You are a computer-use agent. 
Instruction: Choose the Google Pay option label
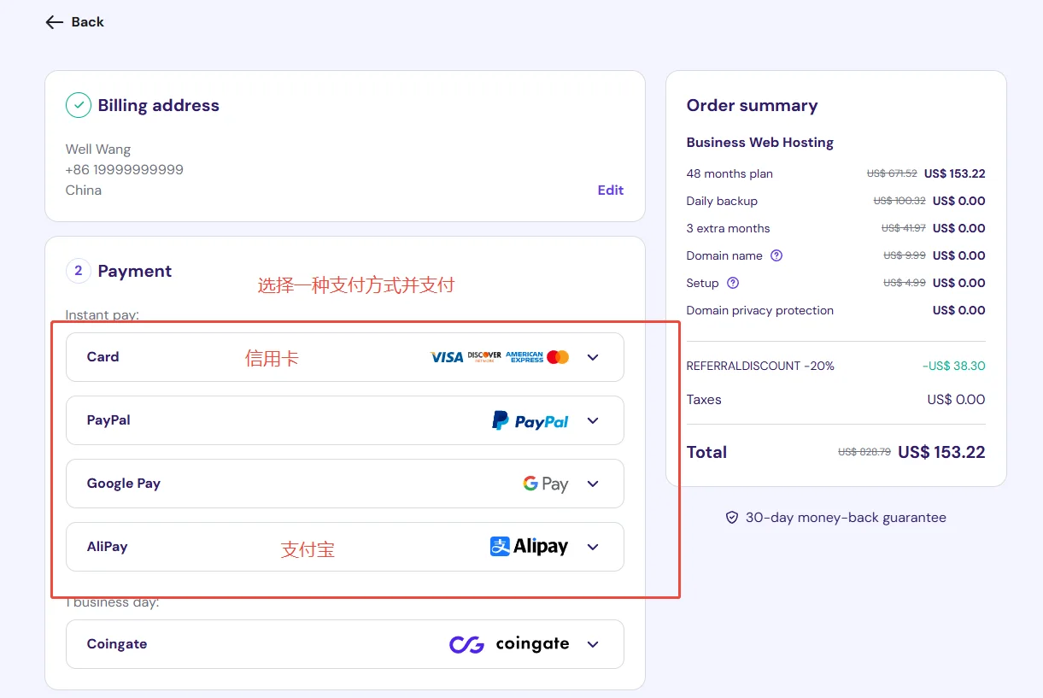click(x=124, y=484)
